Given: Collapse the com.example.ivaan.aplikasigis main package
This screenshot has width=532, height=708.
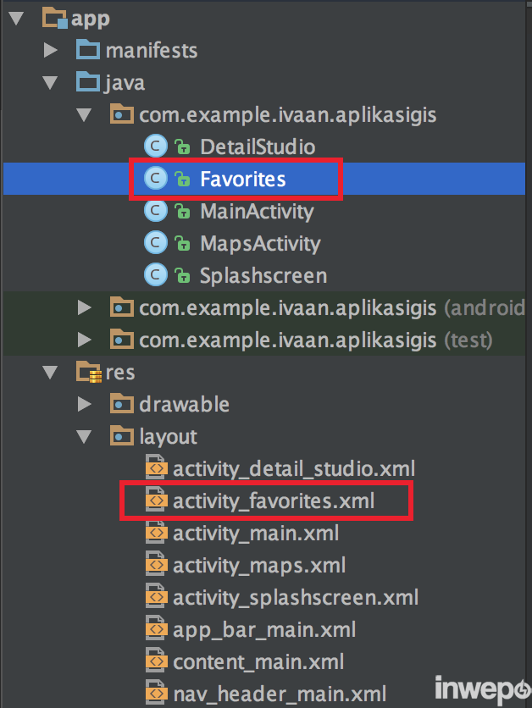Looking at the screenshot, I should [x=84, y=114].
